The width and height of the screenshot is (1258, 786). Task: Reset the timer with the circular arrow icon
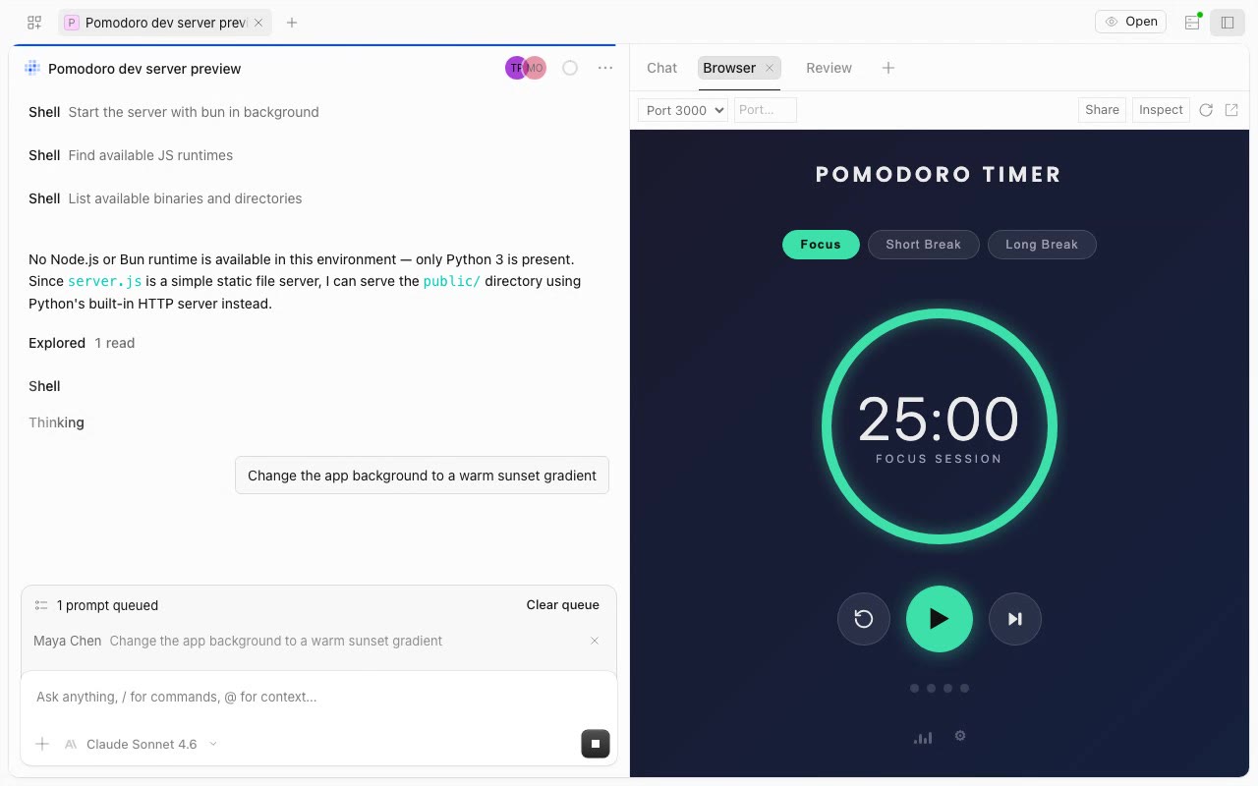pyautogui.click(x=864, y=619)
